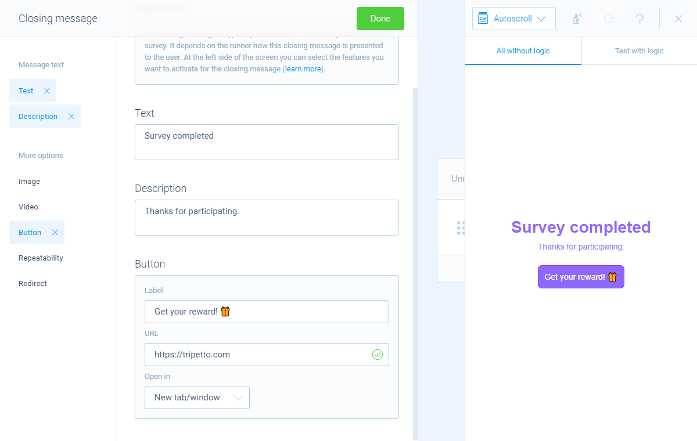Enable the Video option
Image resolution: width=697 pixels, height=441 pixels.
(28, 207)
